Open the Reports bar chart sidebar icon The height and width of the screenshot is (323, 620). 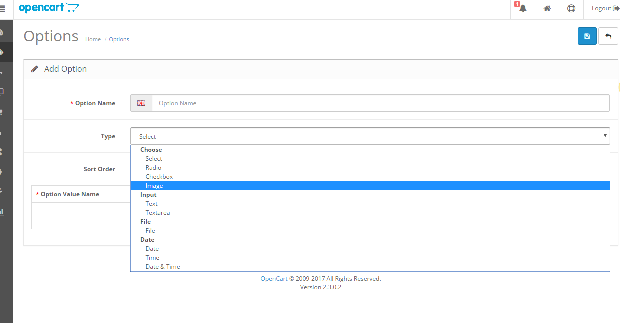point(2,212)
